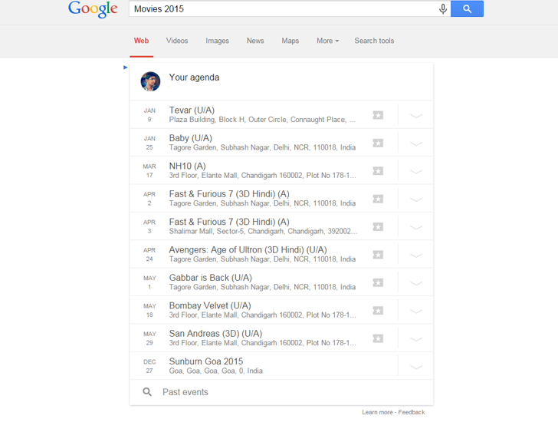558x422 pixels.
Task: Expand the Baby (U/A) event chevron
Action: click(x=416, y=143)
